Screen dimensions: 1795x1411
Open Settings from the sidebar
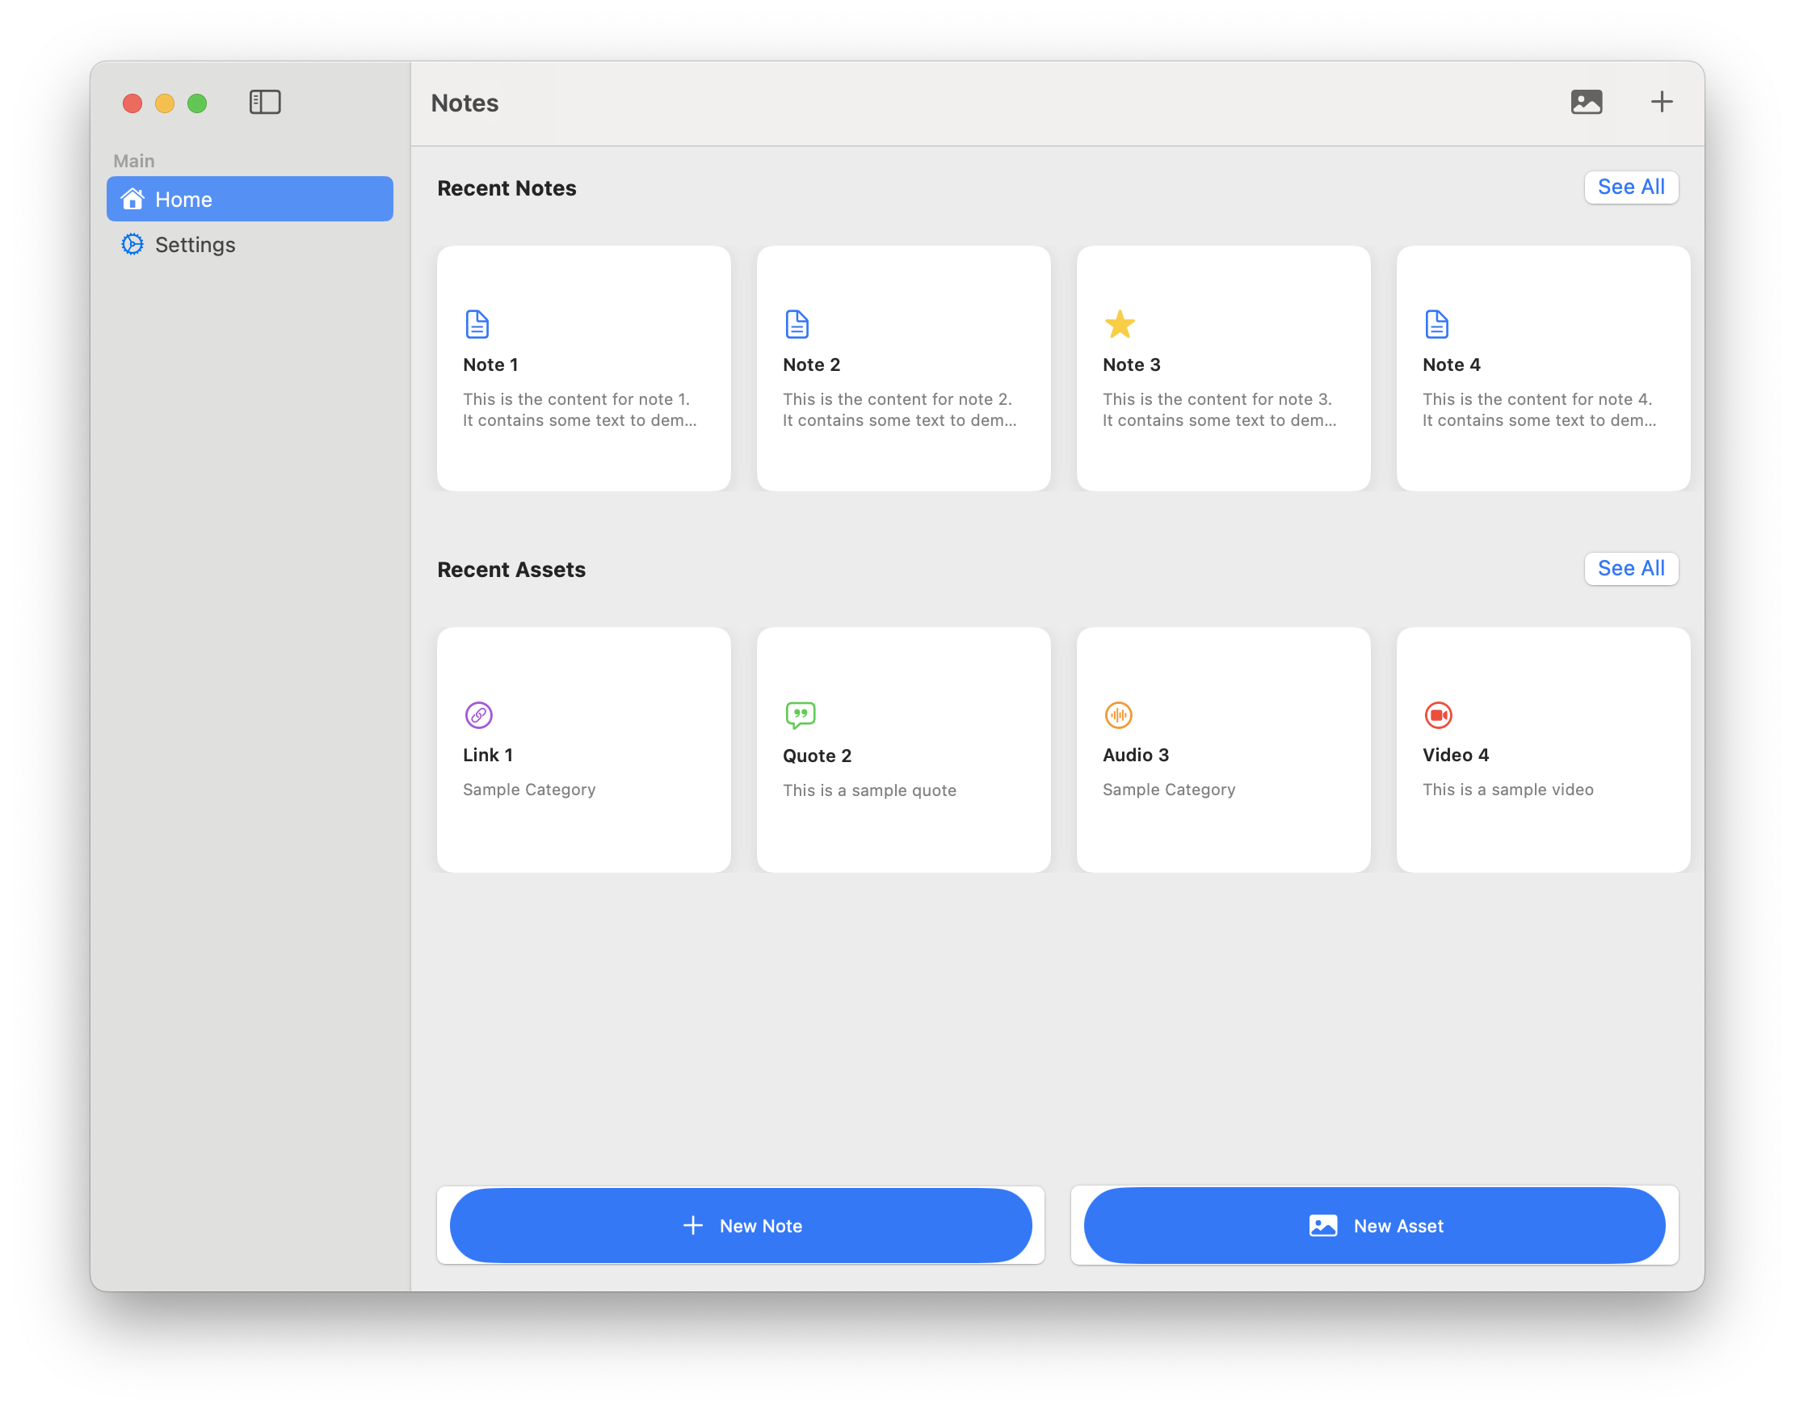tap(250, 245)
